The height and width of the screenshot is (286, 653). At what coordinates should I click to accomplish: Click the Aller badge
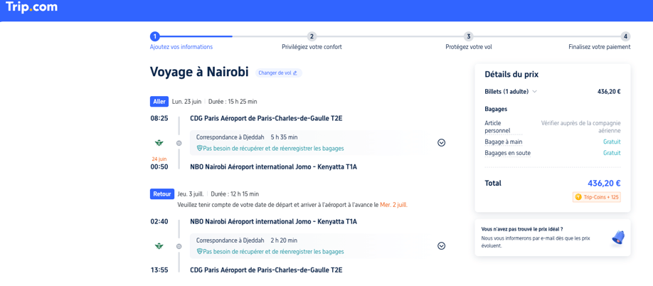point(159,102)
